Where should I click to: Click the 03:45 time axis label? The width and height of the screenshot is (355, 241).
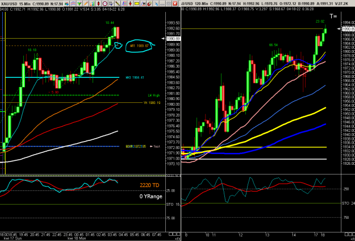click(x=112, y=234)
